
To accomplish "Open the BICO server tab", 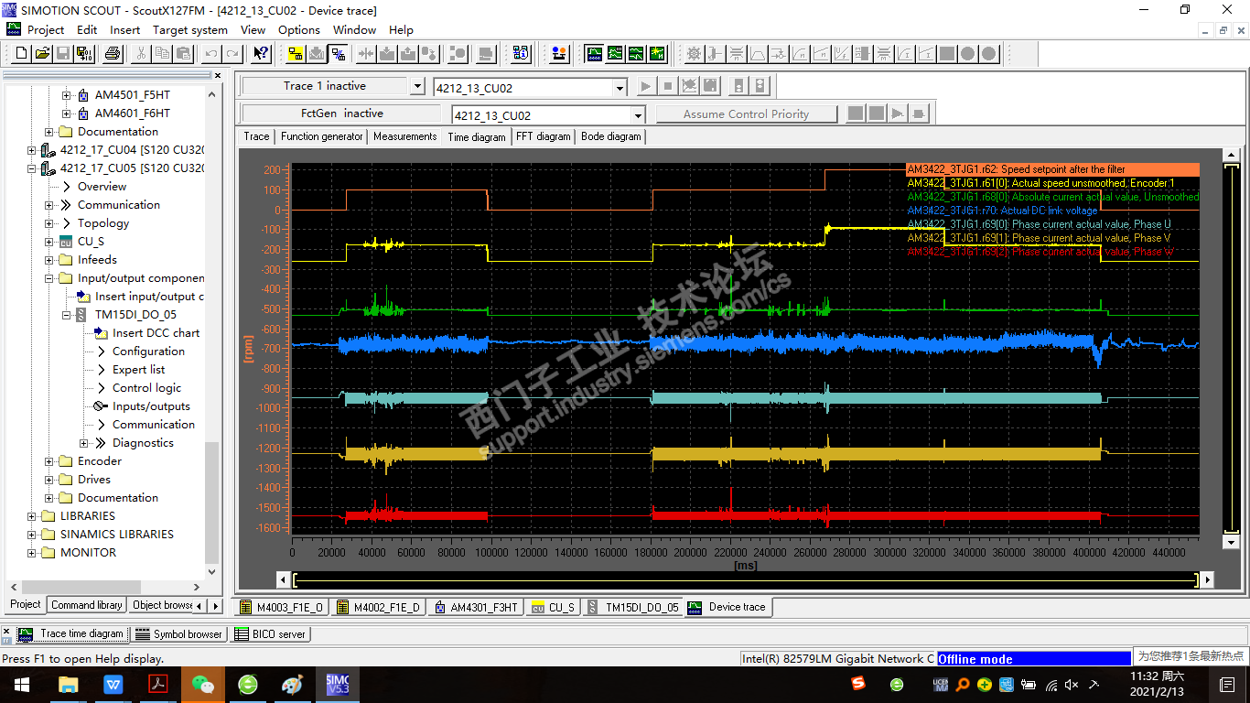I will [270, 633].
